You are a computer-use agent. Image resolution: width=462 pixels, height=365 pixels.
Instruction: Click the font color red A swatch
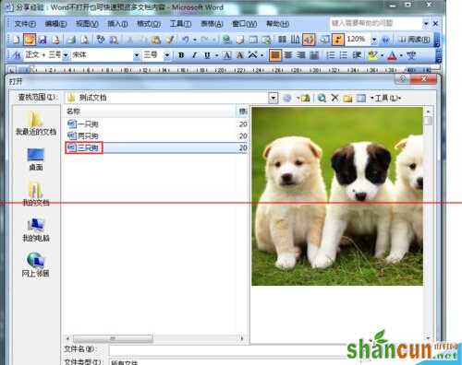(392, 55)
